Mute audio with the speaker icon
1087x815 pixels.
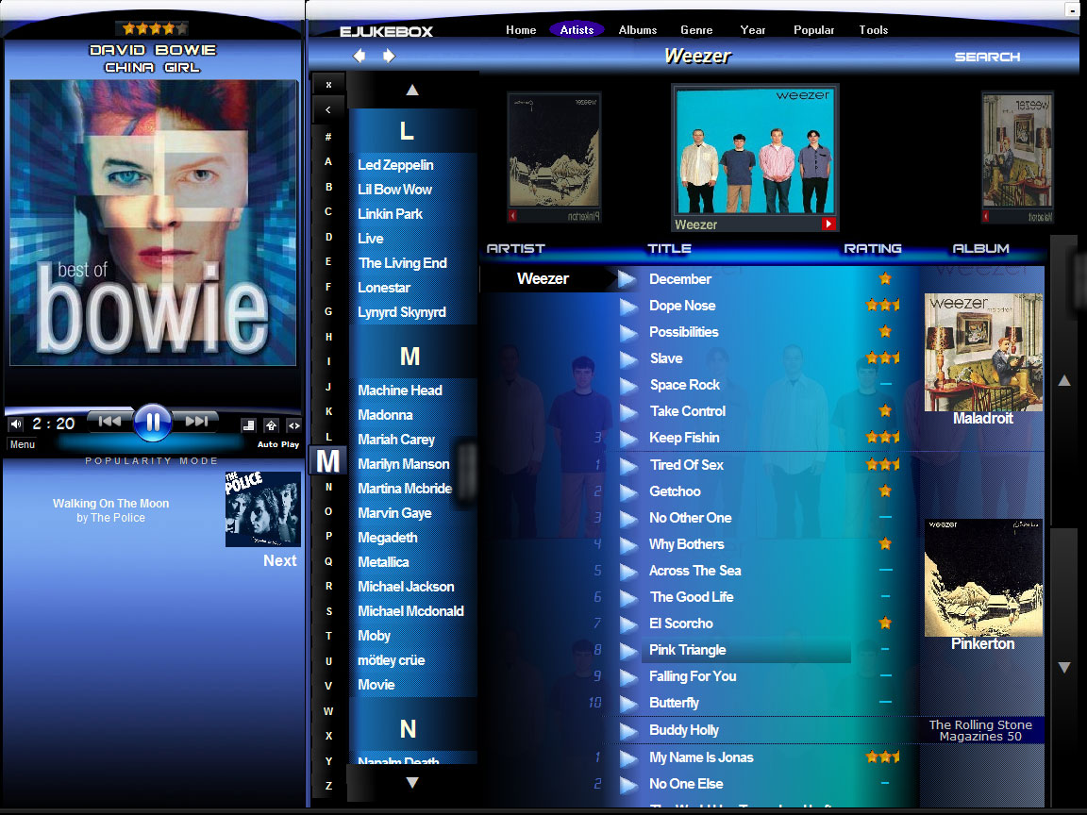point(16,424)
